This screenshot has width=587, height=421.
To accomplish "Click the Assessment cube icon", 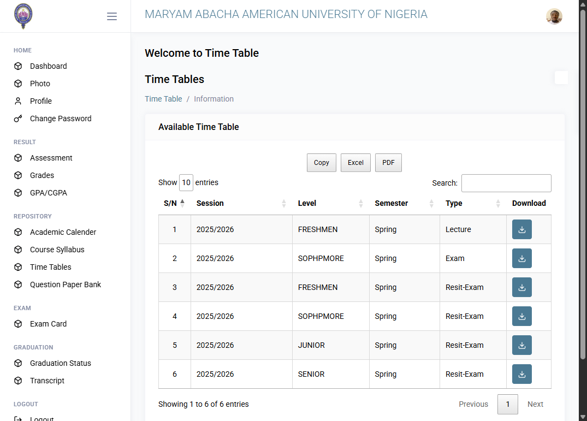I will pyautogui.click(x=18, y=158).
